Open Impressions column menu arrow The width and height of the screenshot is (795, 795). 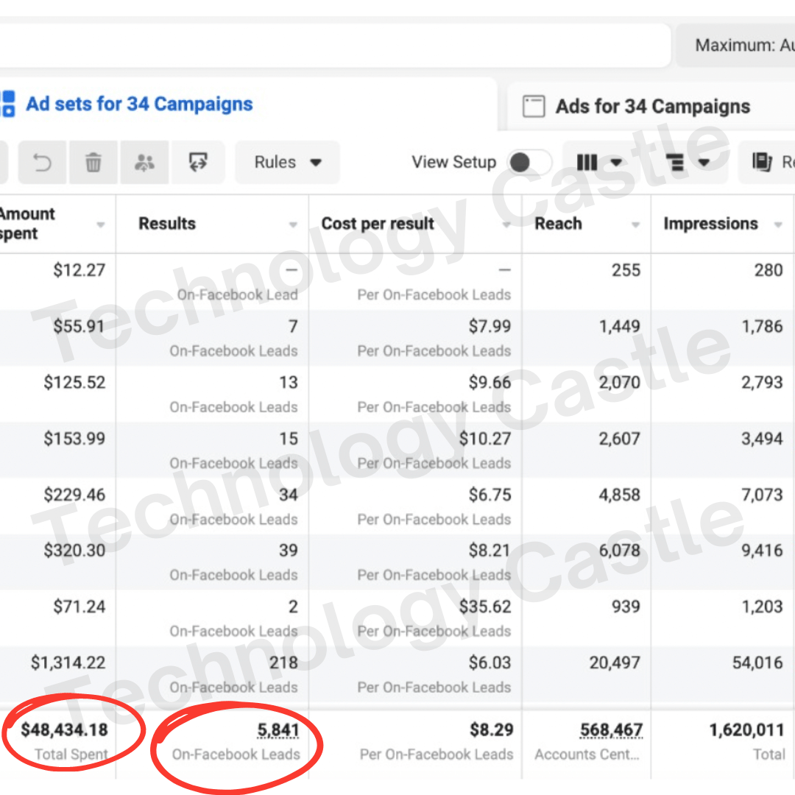778,225
